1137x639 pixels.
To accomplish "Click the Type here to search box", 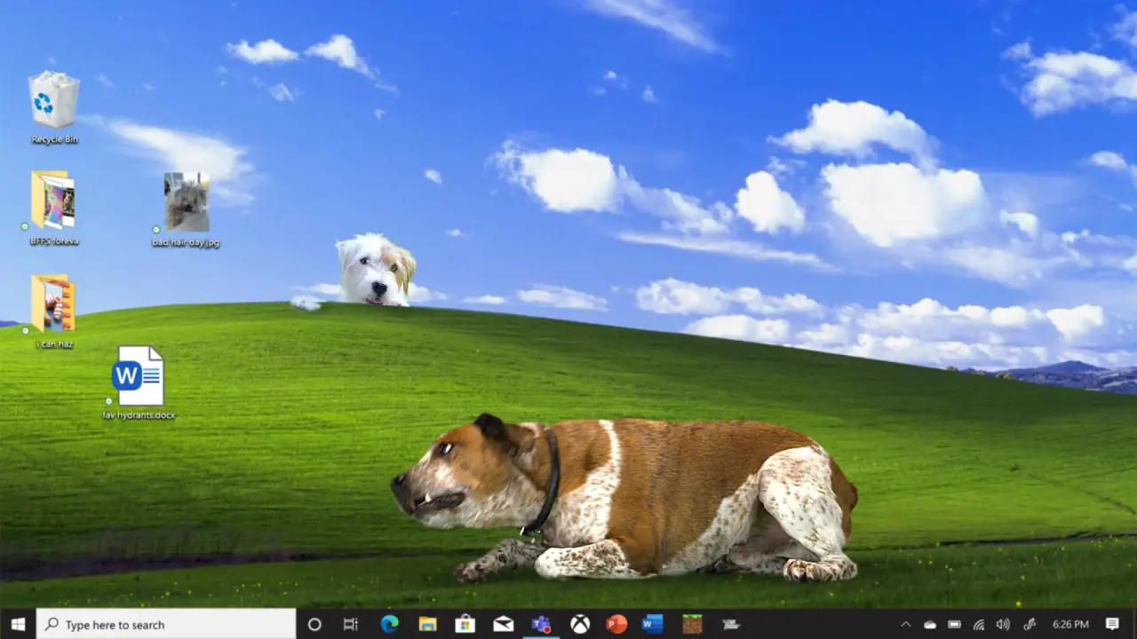I will [166, 624].
